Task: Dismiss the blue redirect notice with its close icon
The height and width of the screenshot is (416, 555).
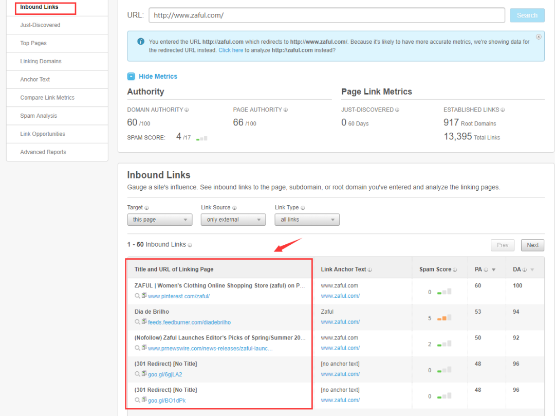Action: [x=538, y=37]
